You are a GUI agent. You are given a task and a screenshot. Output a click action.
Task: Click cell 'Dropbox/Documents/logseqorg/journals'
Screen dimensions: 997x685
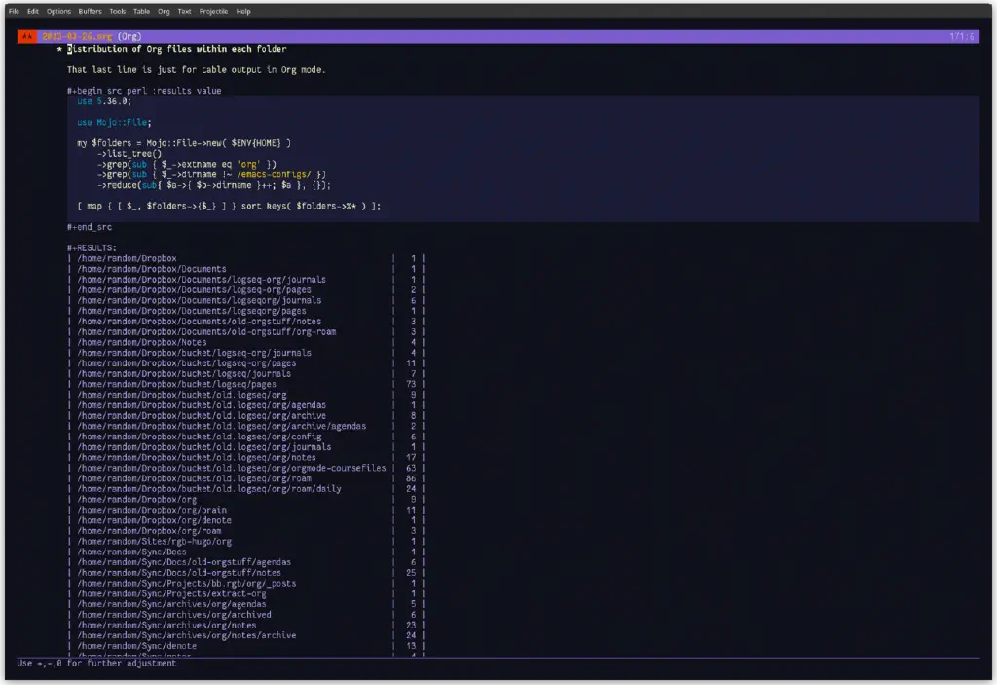coord(199,300)
